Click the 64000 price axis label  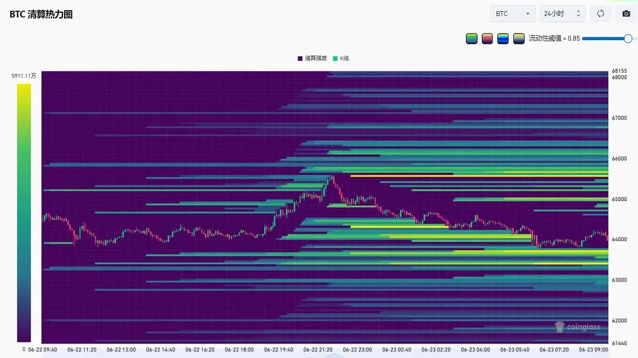(619, 240)
